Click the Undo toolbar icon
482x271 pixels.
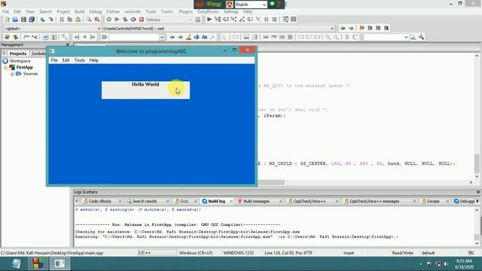point(42,20)
